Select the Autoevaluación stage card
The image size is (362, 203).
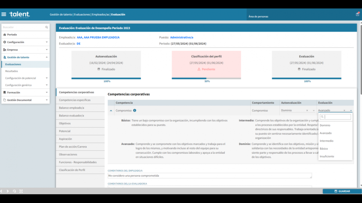point(106,65)
